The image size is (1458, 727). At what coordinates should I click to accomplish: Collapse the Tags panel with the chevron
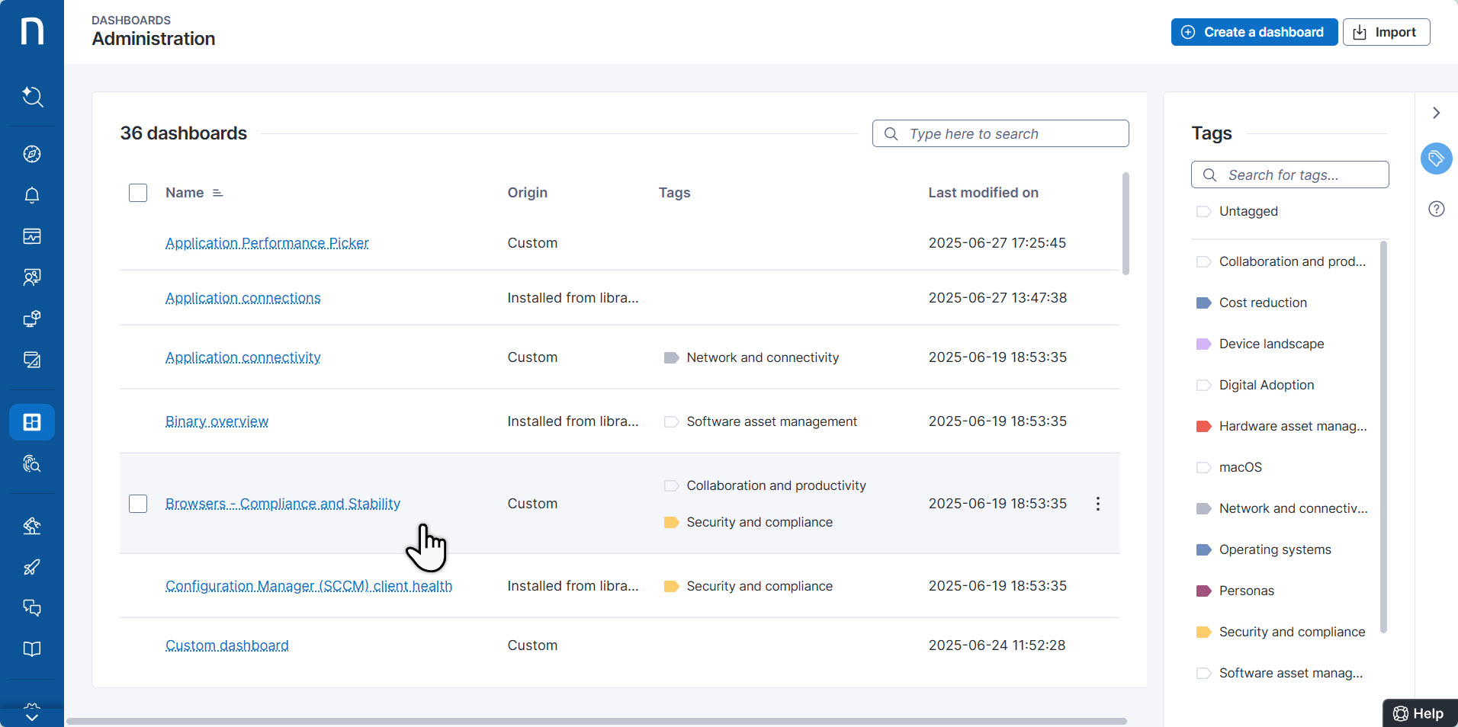[1436, 113]
